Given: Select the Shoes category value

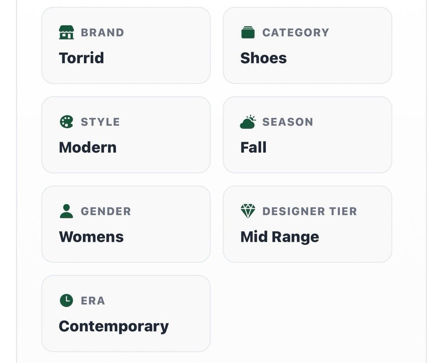Looking at the screenshot, I should tap(263, 58).
